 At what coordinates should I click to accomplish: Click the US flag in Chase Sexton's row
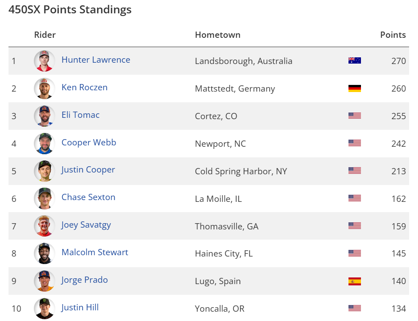tap(354, 198)
